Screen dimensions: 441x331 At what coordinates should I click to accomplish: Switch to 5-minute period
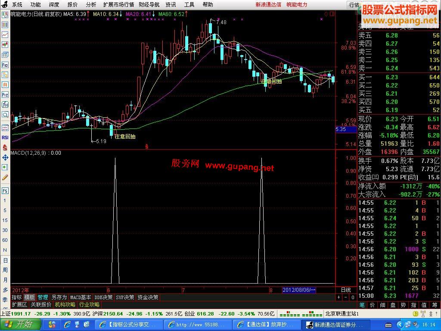[x=5, y=210]
